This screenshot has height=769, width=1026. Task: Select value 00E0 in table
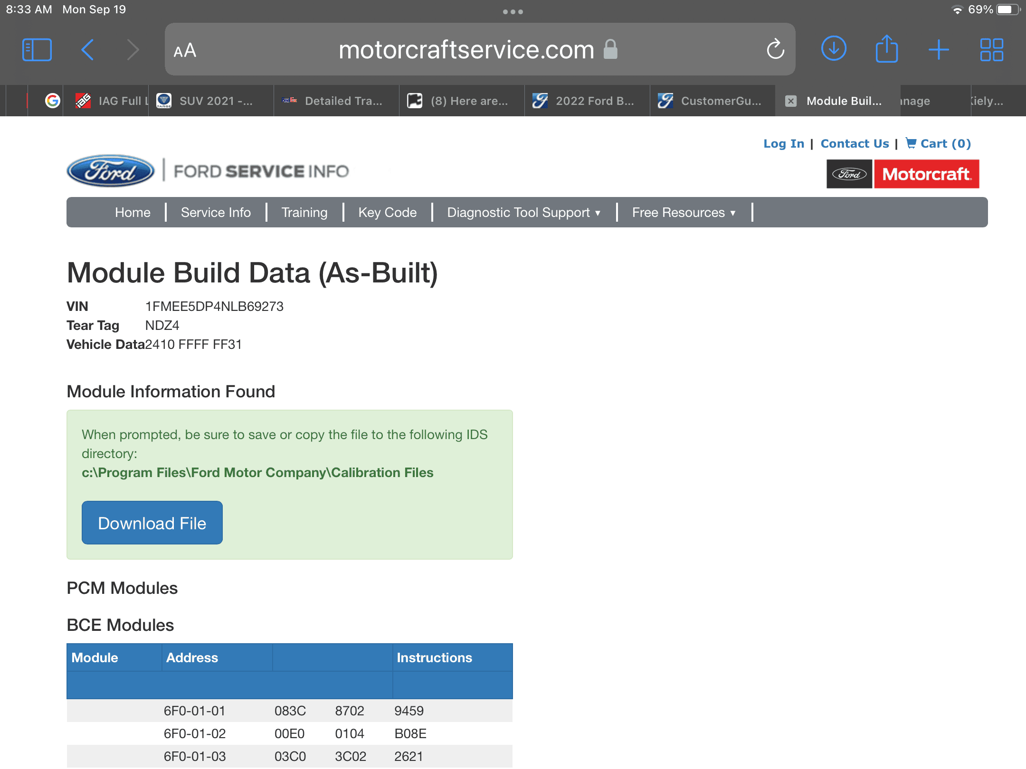pos(289,733)
